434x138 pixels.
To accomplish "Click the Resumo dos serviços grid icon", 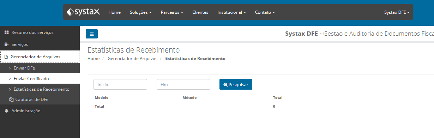I will [6, 32].
